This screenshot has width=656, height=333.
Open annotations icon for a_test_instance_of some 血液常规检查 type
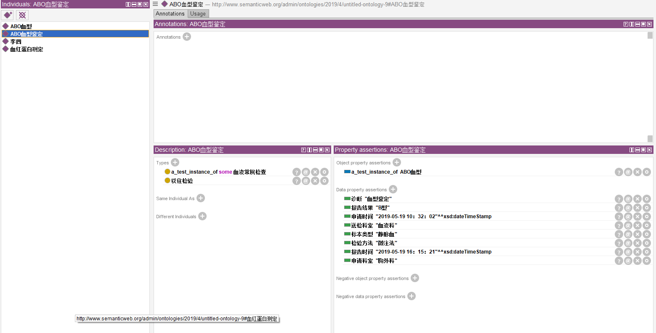pyautogui.click(x=306, y=172)
